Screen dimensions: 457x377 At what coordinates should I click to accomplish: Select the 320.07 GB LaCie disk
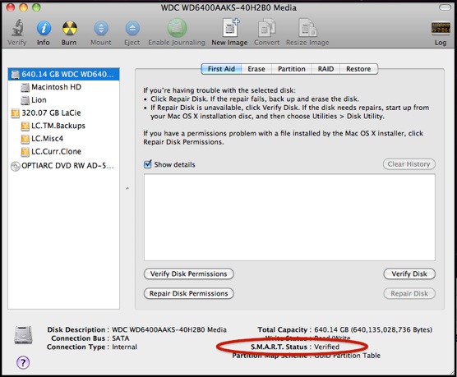[x=63, y=113]
